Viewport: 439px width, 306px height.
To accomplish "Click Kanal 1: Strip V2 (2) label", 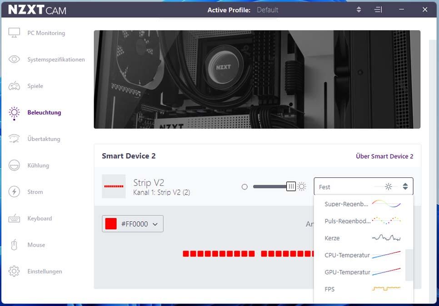I will [161, 192].
